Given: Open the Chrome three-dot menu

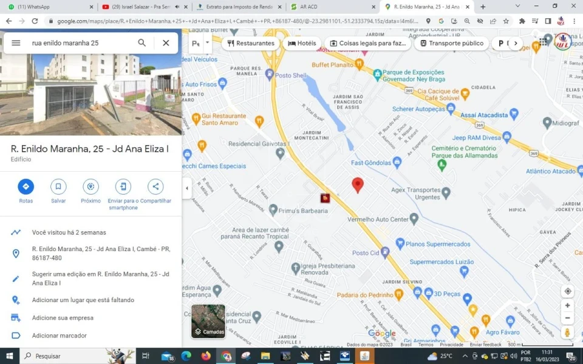Looking at the screenshot, I should tap(574, 21).
